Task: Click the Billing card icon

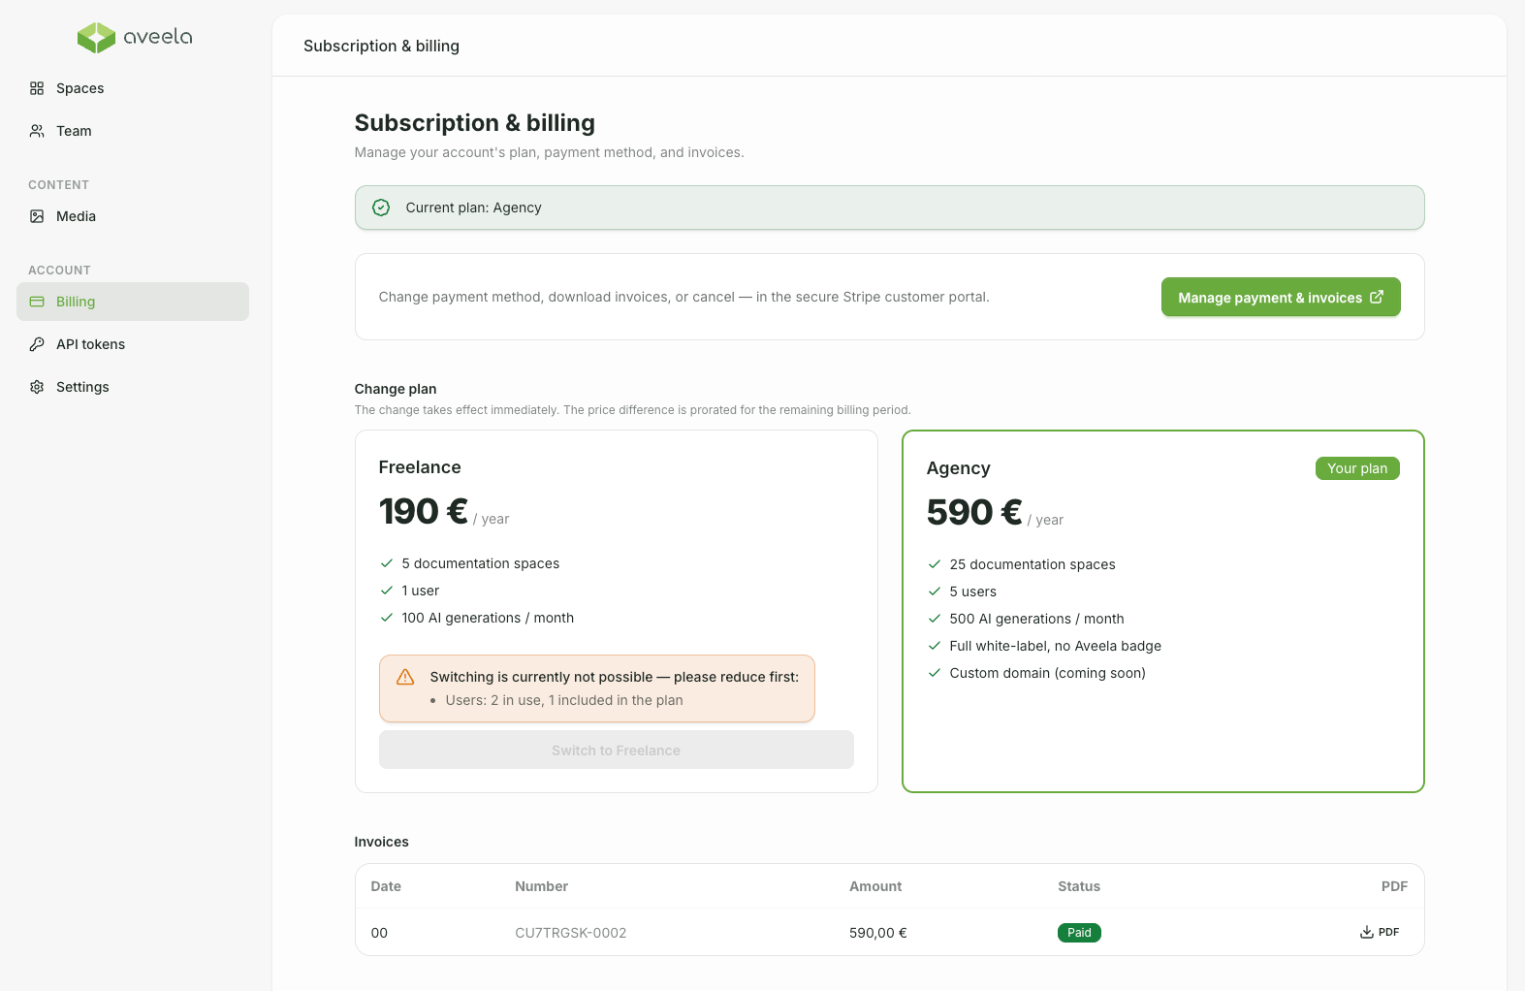Action: click(37, 302)
